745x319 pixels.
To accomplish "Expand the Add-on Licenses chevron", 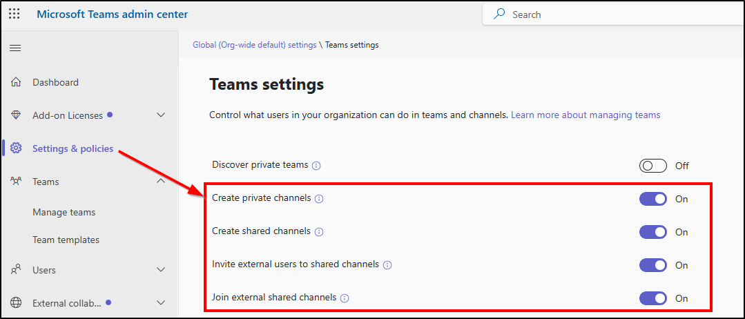I will click(x=161, y=115).
